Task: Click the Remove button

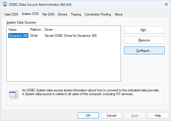Action: tap(144, 40)
